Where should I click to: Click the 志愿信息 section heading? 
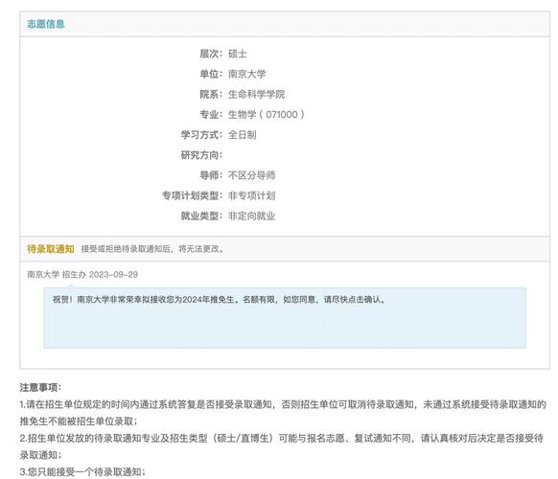[46, 24]
